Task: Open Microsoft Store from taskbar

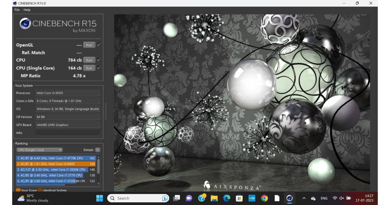Action: click(239, 198)
